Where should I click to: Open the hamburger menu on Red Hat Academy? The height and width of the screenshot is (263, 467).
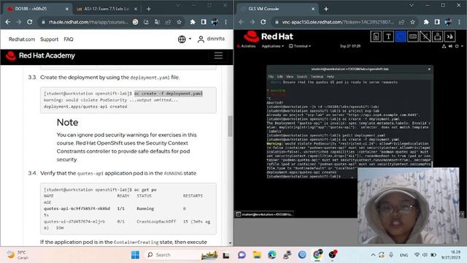[x=218, y=56]
